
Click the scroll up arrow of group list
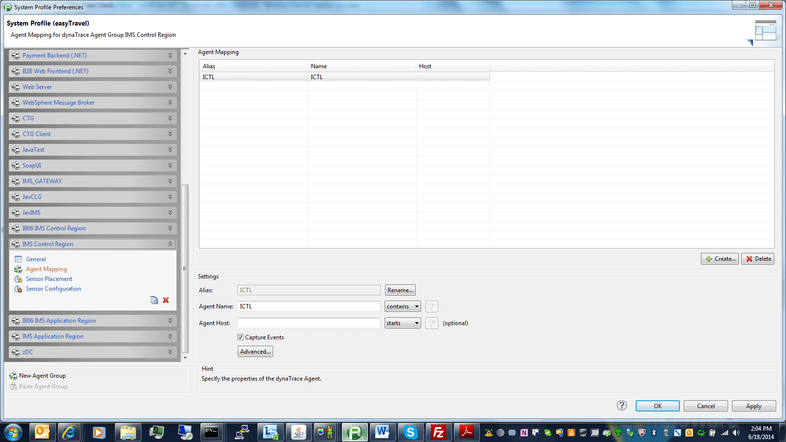click(185, 53)
